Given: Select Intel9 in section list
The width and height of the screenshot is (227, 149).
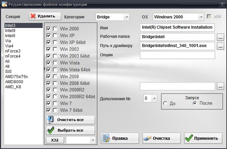Looking at the screenshot, I should tap(24, 31).
